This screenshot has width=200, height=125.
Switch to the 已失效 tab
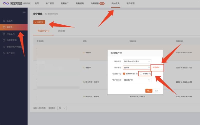[61, 31]
